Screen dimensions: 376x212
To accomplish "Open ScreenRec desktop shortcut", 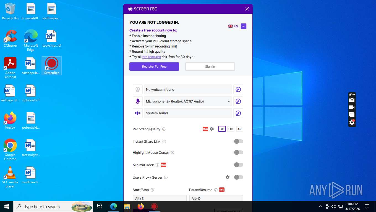I will (x=51, y=66).
